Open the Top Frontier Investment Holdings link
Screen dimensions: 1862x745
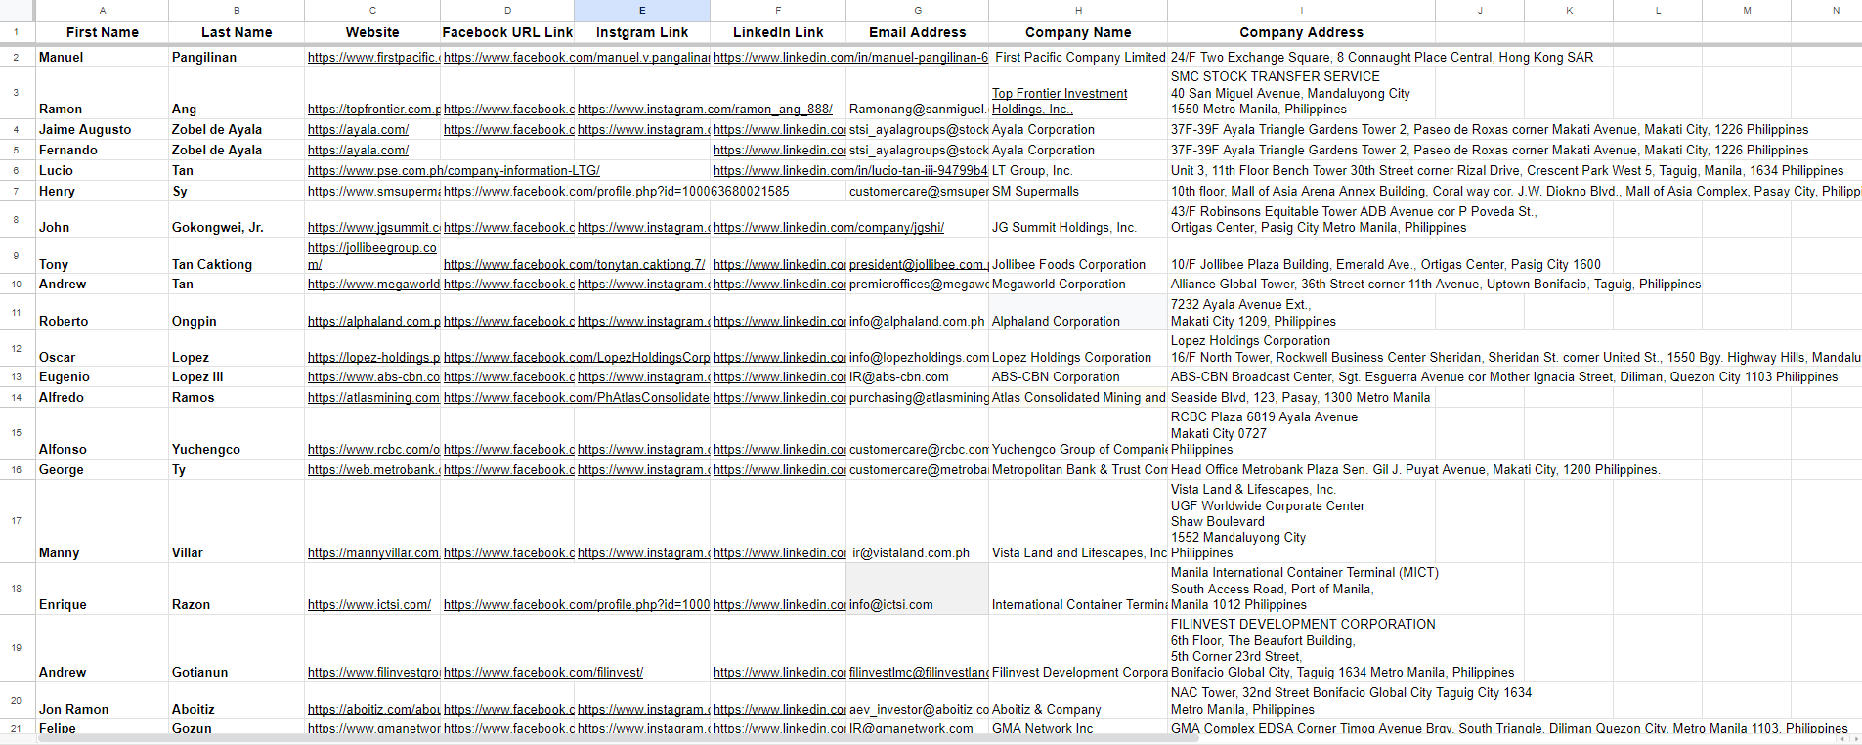tap(1060, 102)
